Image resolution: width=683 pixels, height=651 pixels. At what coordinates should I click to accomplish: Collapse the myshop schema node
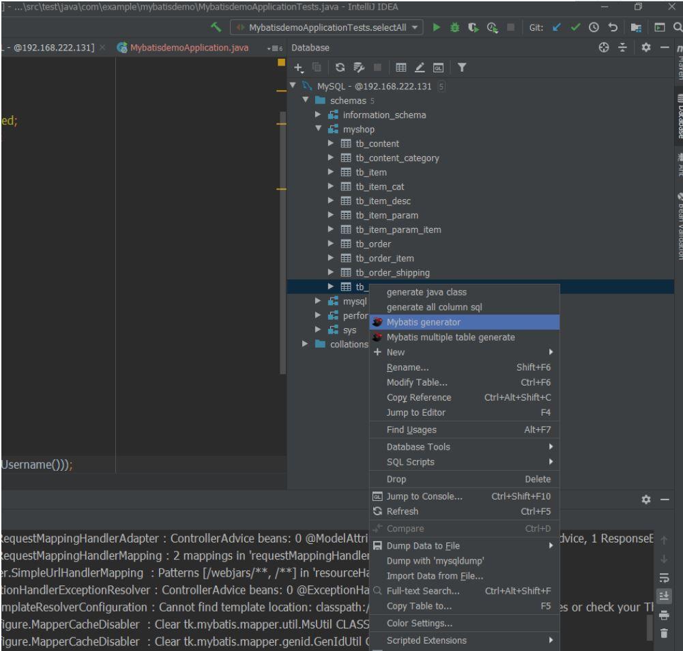tap(317, 130)
